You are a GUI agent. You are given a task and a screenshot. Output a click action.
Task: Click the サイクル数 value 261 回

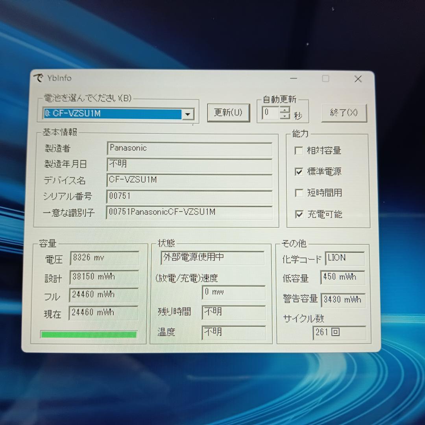tap(339, 333)
